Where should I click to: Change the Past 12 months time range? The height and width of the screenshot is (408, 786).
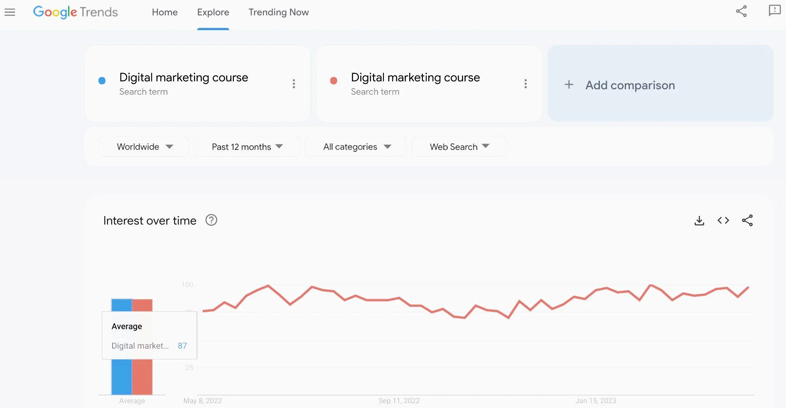[247, 147]
